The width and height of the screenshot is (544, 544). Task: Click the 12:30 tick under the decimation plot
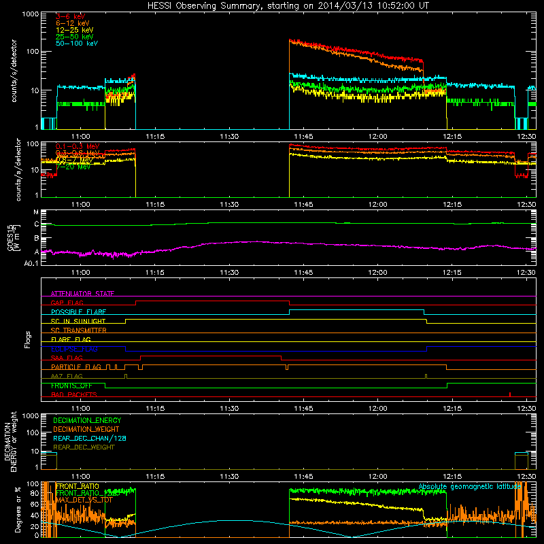coord(526,477)
